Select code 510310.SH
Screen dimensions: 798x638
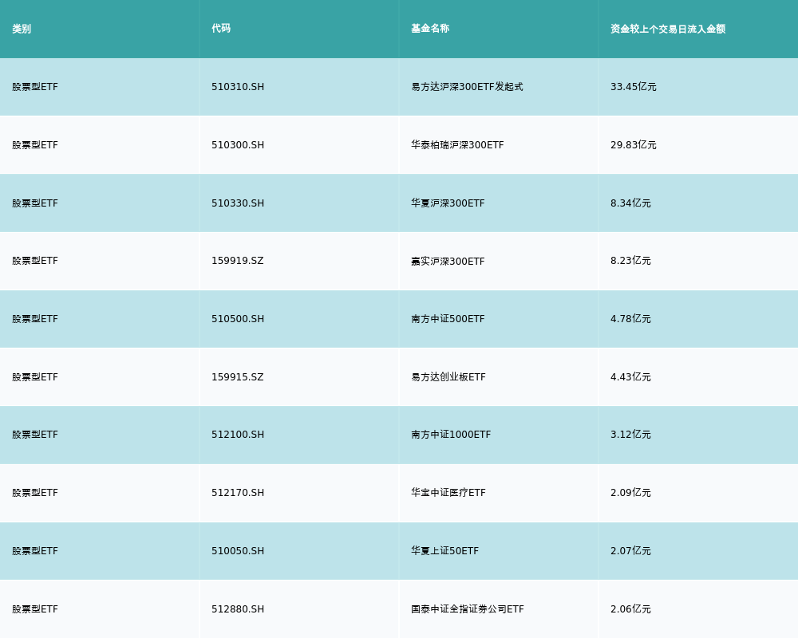point(238,87)
